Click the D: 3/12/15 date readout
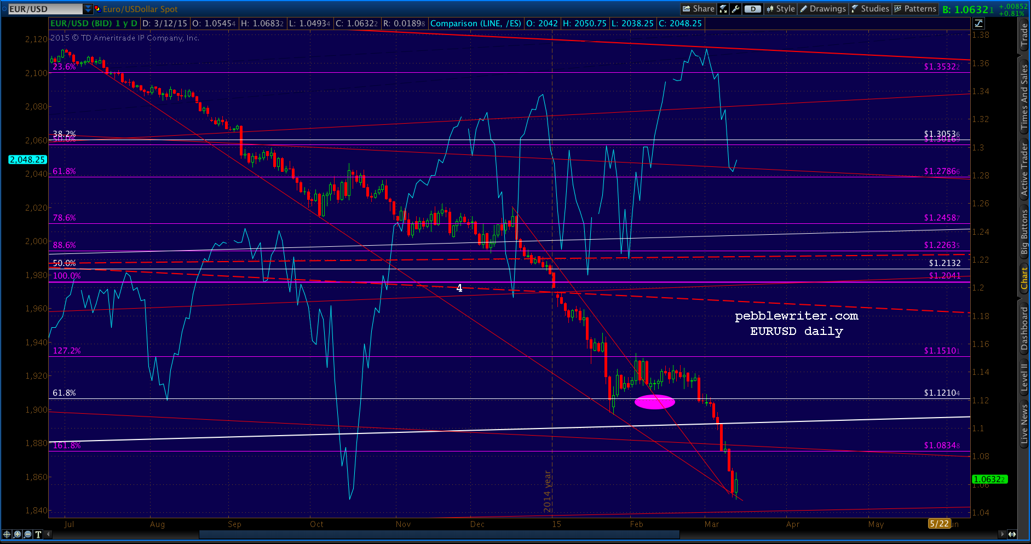 (x=165, y=24)
